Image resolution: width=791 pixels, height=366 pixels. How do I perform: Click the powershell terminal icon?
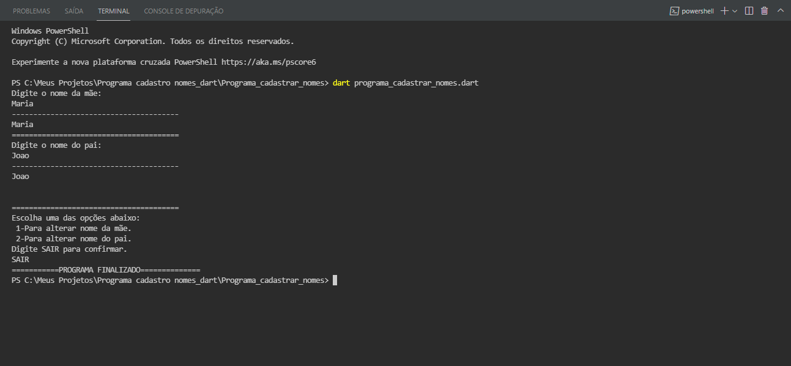coord(674,11)
